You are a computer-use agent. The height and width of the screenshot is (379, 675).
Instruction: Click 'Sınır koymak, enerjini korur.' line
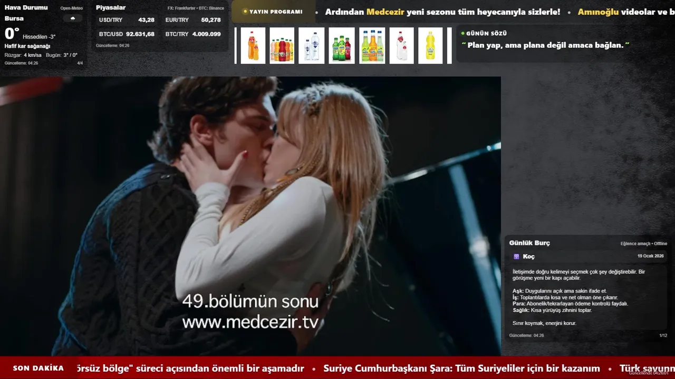[544, 323]
